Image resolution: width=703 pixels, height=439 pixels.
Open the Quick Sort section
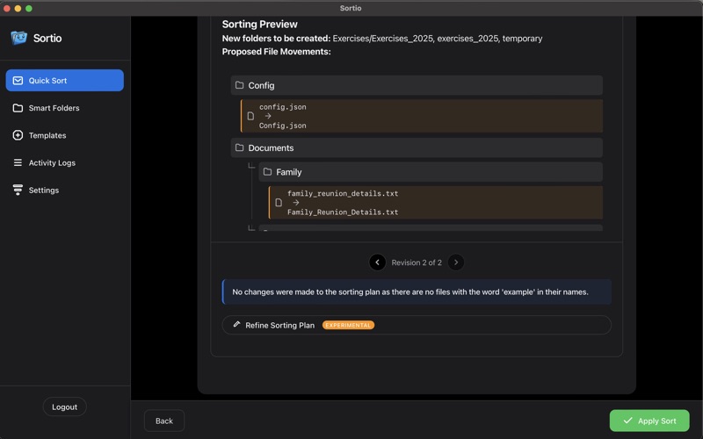(64, 80)
